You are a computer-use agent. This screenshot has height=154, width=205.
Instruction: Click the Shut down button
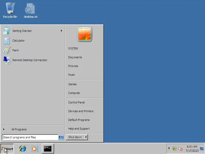(75, 137)
